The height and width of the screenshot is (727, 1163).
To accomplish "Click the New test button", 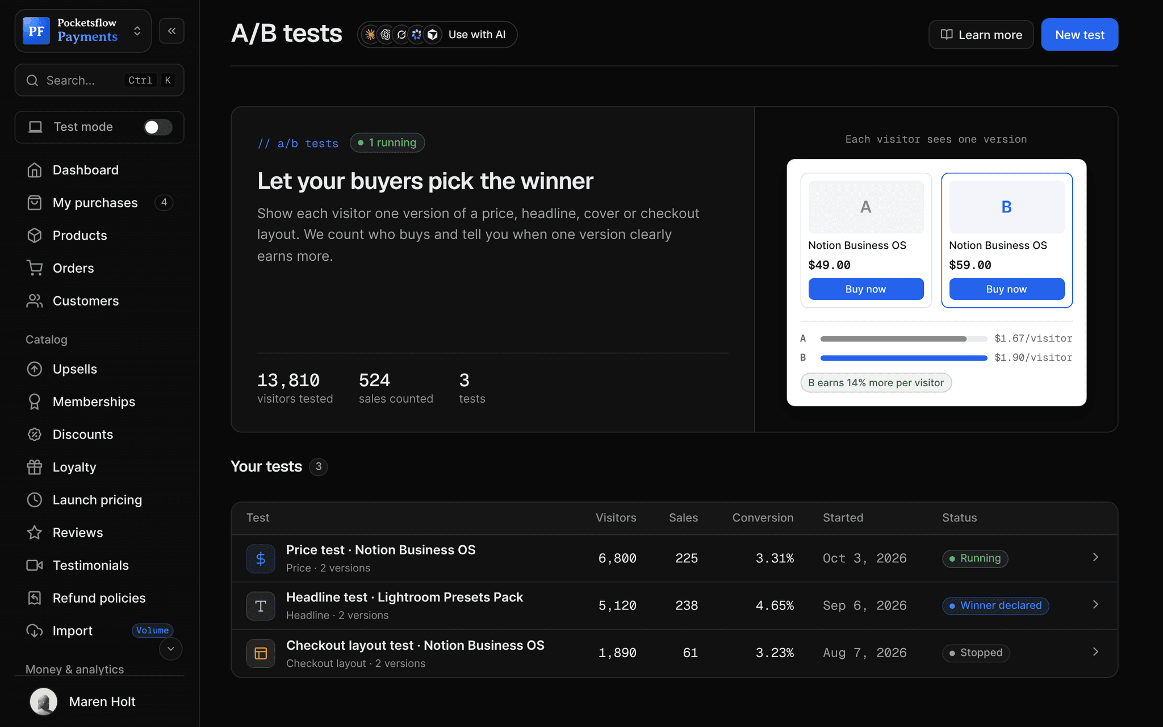I will click(1080, 35).
